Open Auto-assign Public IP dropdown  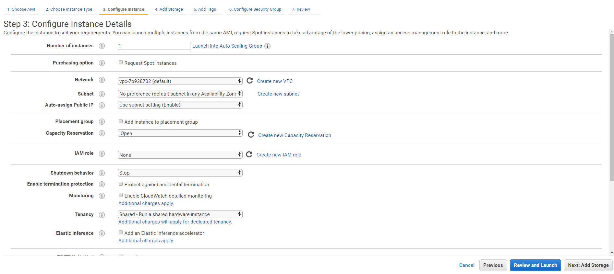[180, 105]
